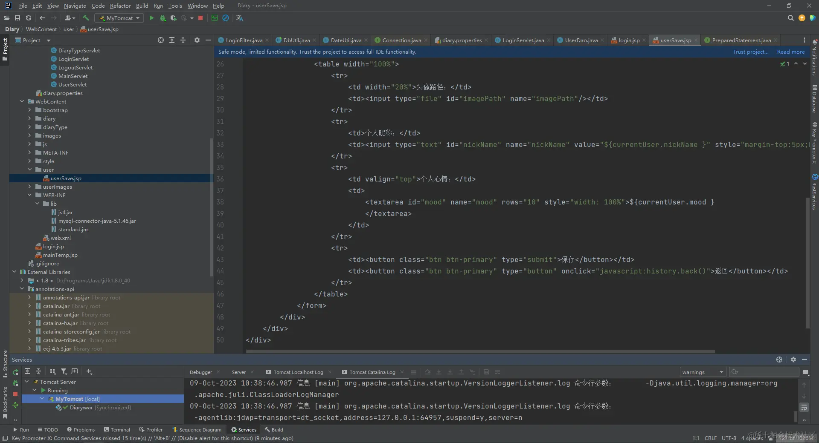Switch to the UserDao.java editor tab

point(581,40)
